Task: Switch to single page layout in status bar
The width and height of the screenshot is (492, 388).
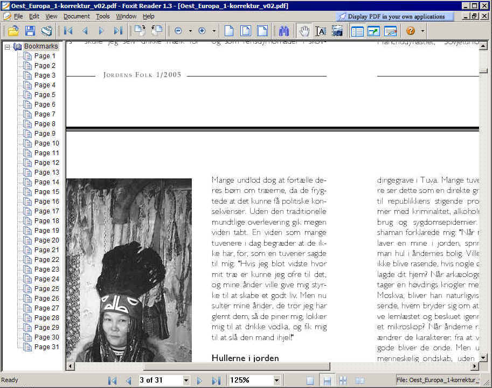Action: tap(310, 380)
